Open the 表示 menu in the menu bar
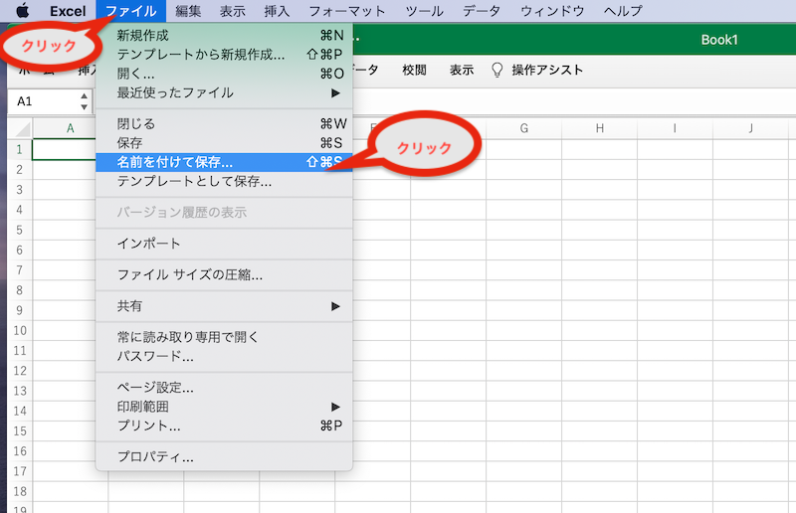Viewport: 796px width, 513px height. click(x=233, y=11)
